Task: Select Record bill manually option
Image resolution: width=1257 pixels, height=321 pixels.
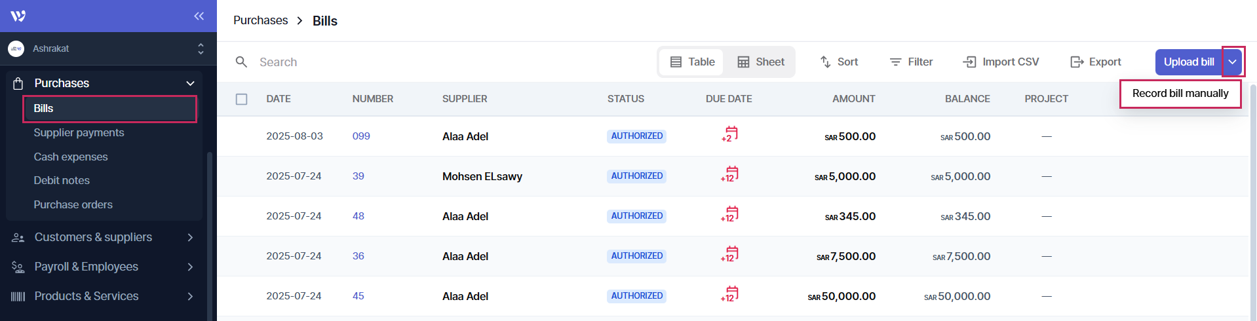Action: pyautogui.click(x=1180, y=93)
